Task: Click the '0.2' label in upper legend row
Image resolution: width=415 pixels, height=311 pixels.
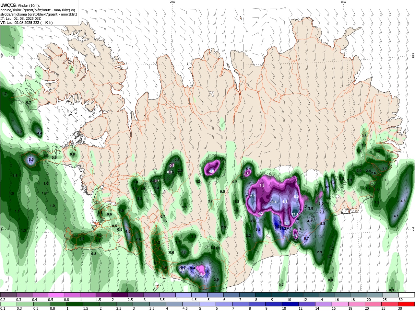Action: click(3, 300)
